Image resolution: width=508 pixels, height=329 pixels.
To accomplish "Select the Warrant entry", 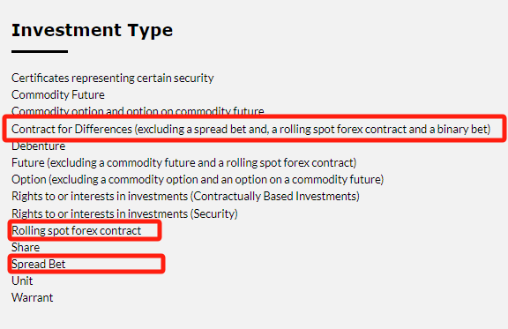I will (32, 297).
